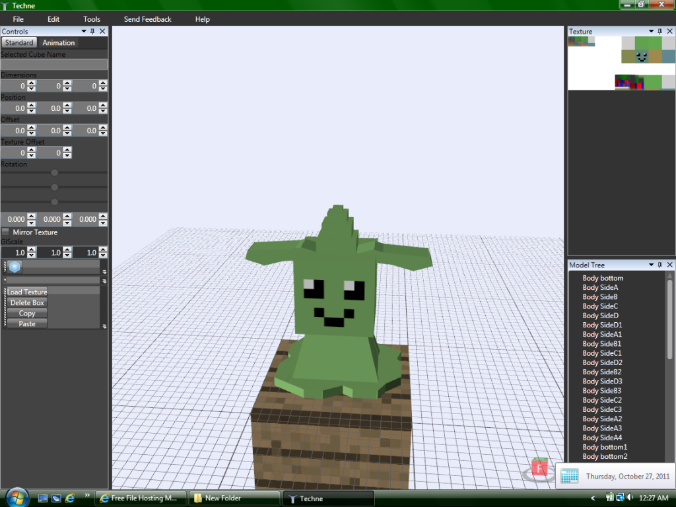676x507 pixels.
Task: Open the Texture panel dropdown arrow
Action: [651, 31]
